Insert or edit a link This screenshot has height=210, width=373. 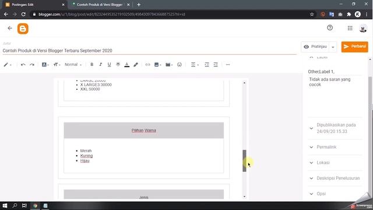tap(147, 65)
